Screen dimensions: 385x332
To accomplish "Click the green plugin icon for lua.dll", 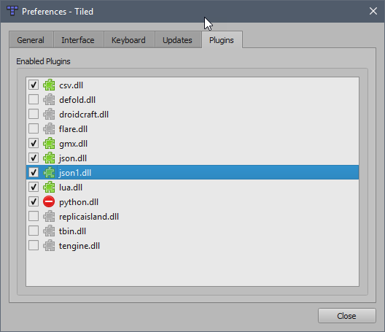I will click(49, 188).
